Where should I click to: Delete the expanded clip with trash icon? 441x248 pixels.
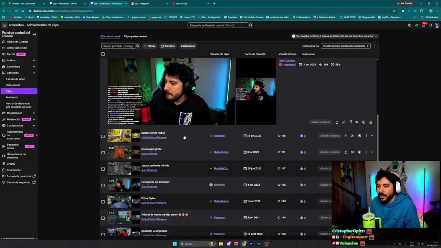[371, 122]
